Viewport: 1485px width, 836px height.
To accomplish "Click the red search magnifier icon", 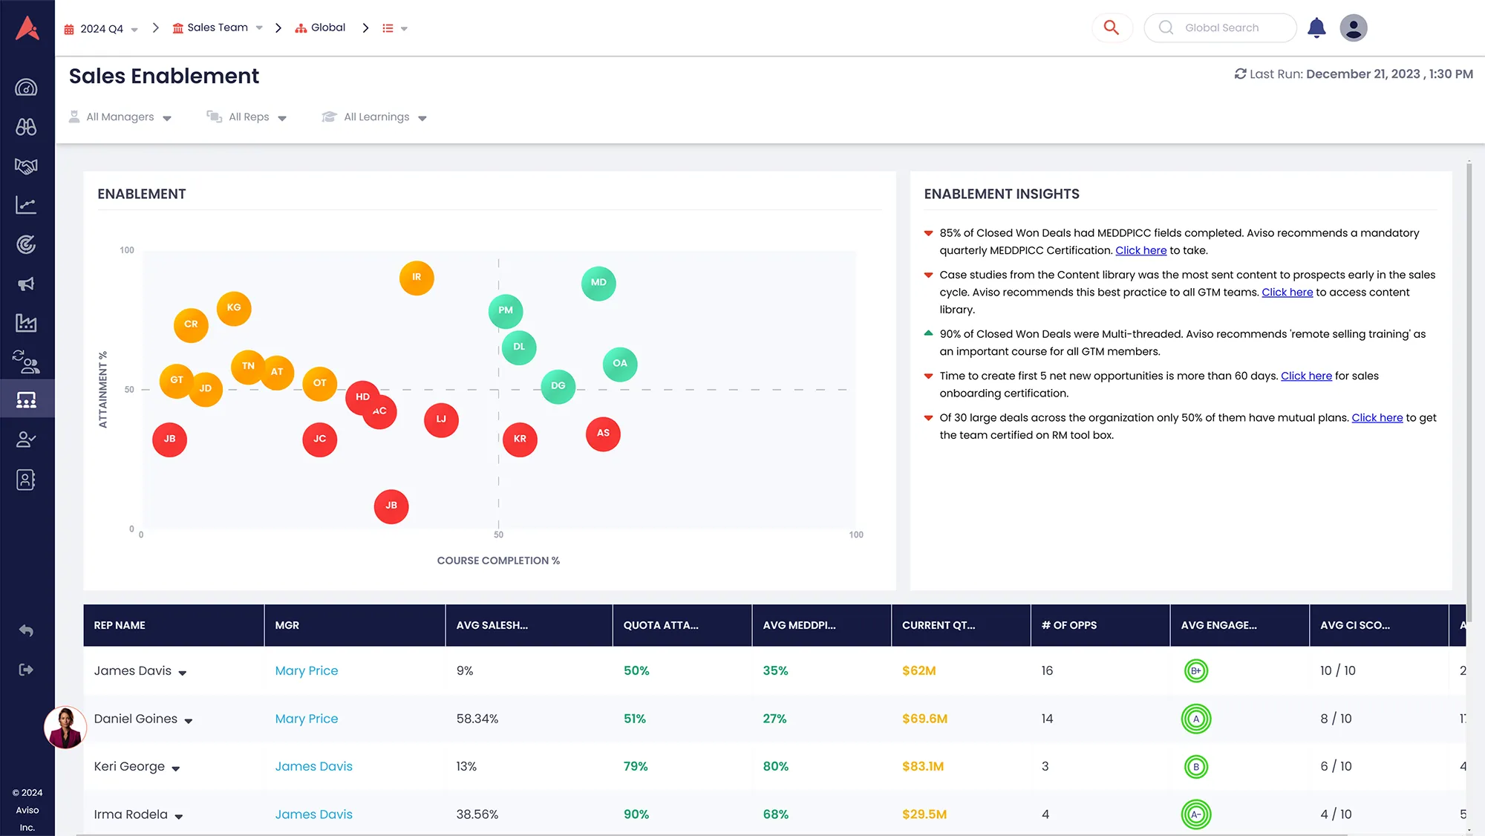I will (x=1112, y=28).
